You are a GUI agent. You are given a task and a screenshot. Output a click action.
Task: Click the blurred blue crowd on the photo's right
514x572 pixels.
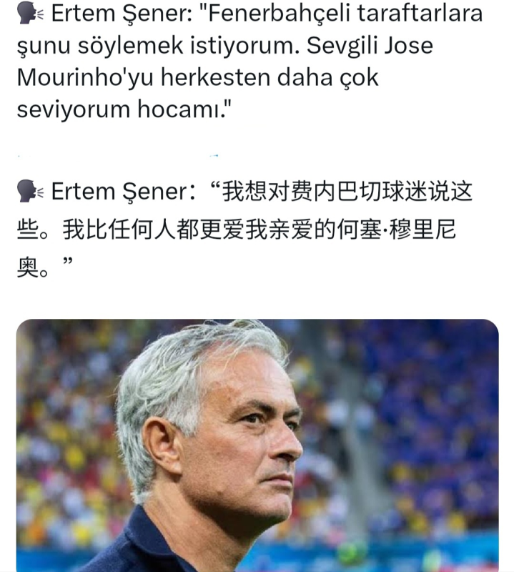coord(443,429)
